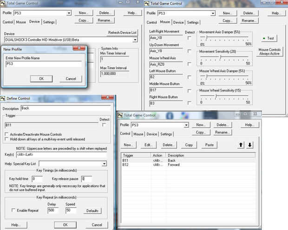Click the repeat Delay field showing 500
The width and height of the screenshot is (288, 230).
tap(53, 210)
